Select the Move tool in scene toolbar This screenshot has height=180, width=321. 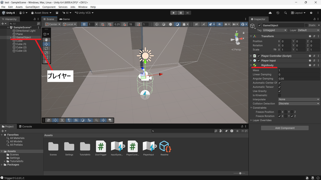(x=46, y=44)
